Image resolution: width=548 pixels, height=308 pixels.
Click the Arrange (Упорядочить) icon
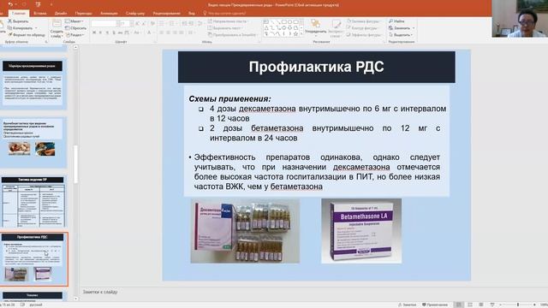pyautogui.click(x=316, y=24)
